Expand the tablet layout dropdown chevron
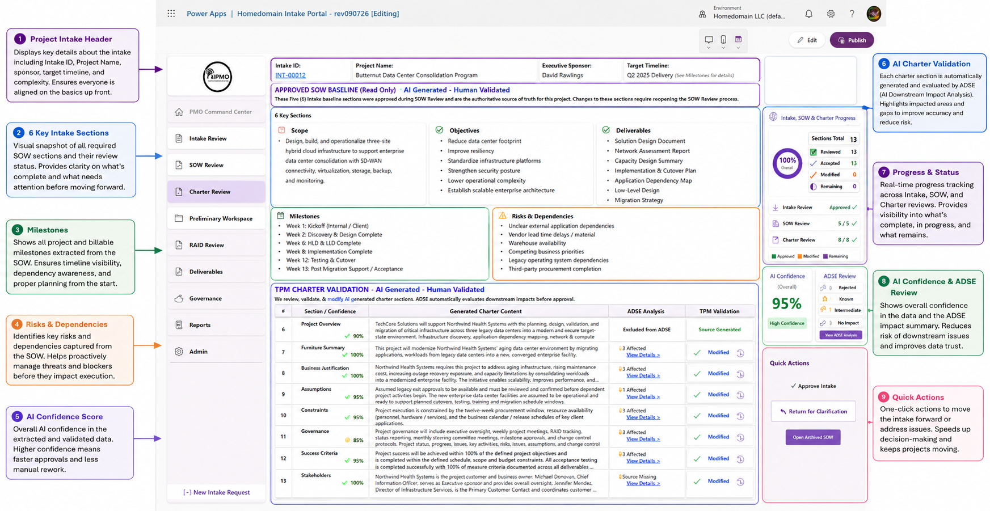The height and width of the screenshot is (511, 990). pos(738,48)
